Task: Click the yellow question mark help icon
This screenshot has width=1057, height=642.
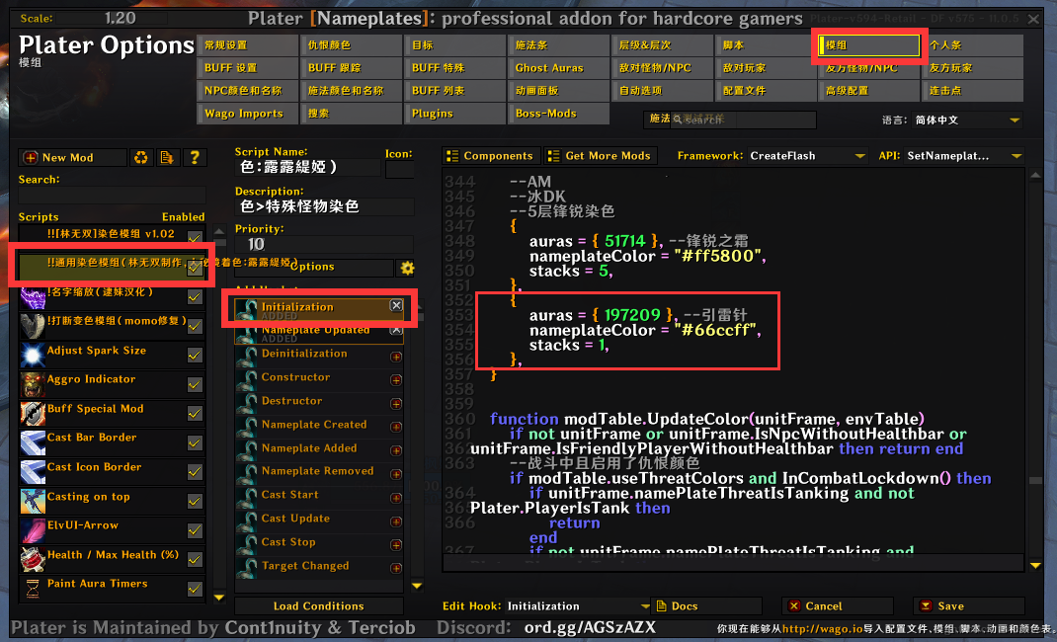Action: coord(195,157)
